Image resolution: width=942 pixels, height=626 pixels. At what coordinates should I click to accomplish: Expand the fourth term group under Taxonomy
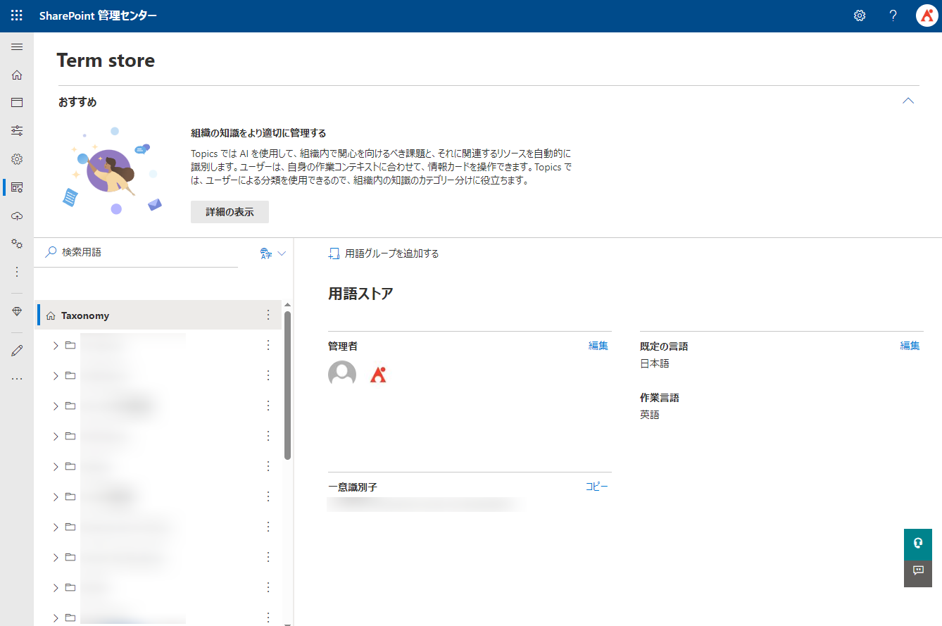[55, 436]
